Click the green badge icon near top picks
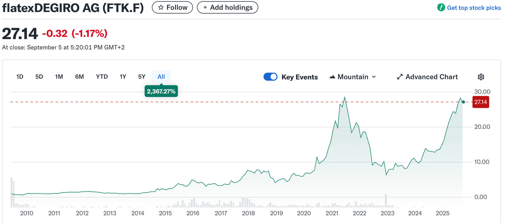The image size is (505, 223). point(441,7)
